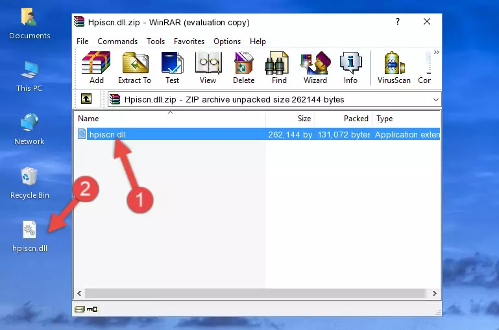This screenshot has height=330, width=499.
Task: Open the View file tool
Action: point(208,67)
